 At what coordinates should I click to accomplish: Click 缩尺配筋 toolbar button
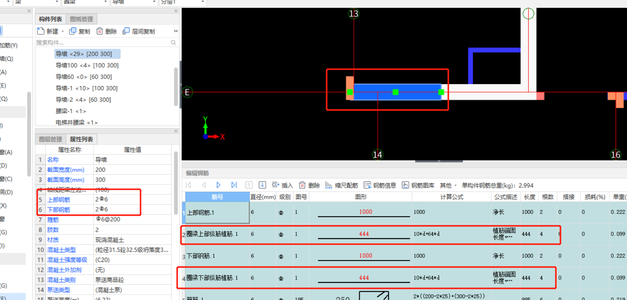pyautogui.click(x=341, y=185)
